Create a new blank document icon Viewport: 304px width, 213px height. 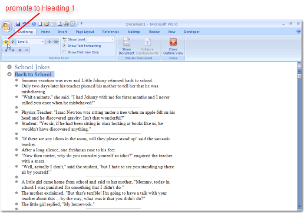(x=40, y=24)
